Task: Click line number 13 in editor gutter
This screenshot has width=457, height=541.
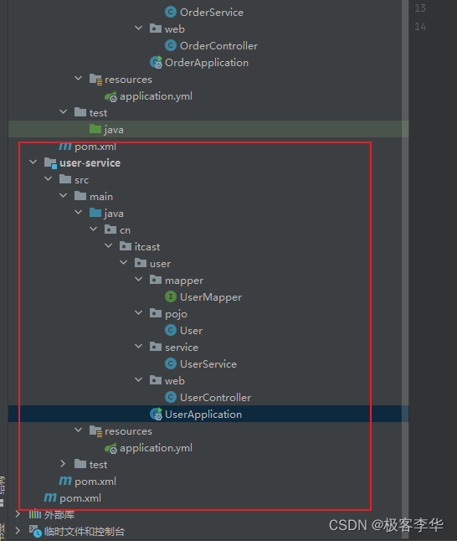Action: point(419,8)
